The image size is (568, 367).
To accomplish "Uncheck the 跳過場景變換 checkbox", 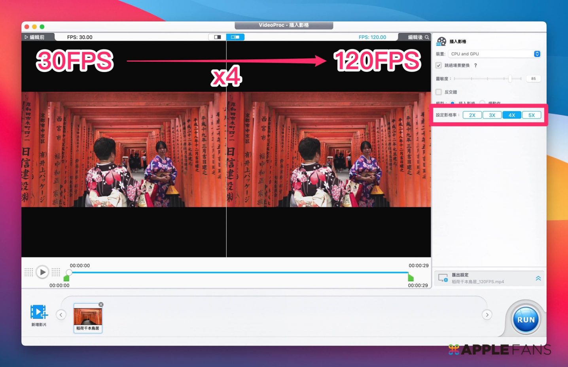I will click(439, 66).
